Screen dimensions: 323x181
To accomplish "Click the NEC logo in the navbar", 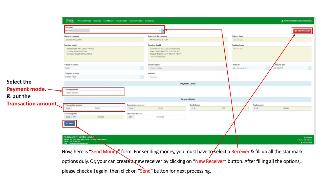I will pyautogui.click(x=70, y=21).
